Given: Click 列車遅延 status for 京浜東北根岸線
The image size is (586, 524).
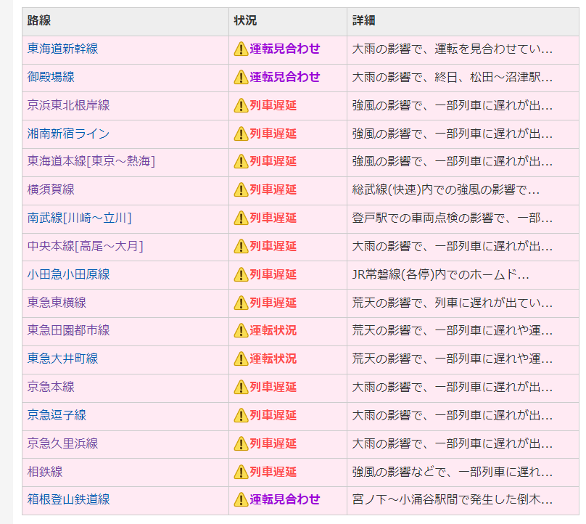Looking at the screenshot, I should (273, 105).
